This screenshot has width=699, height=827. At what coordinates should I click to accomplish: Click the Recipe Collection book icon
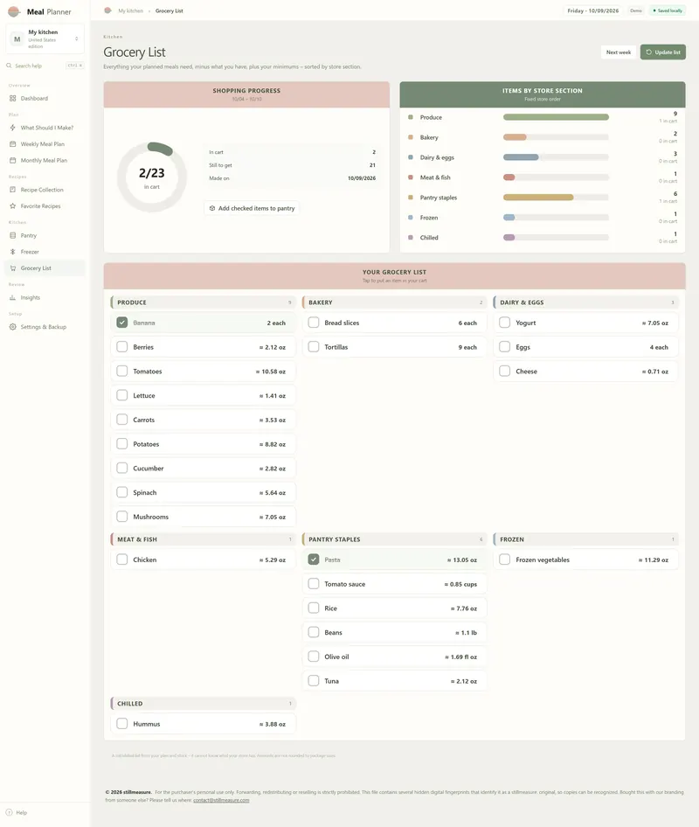[x=12, y=190]
